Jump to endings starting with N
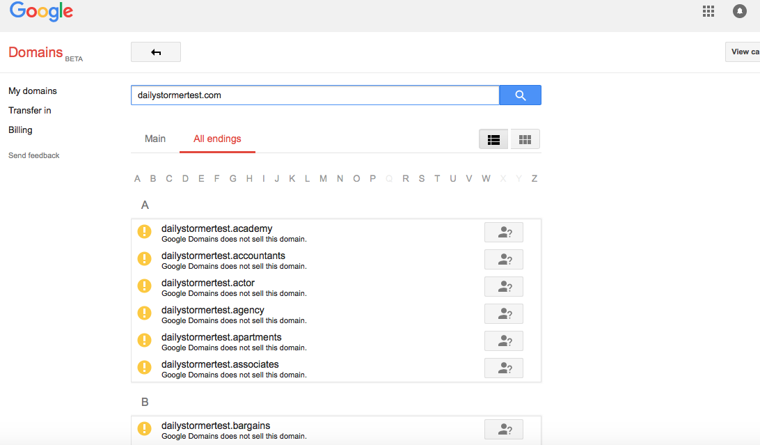This screenshot has height=445, width=760. click(x=340, y=179)
